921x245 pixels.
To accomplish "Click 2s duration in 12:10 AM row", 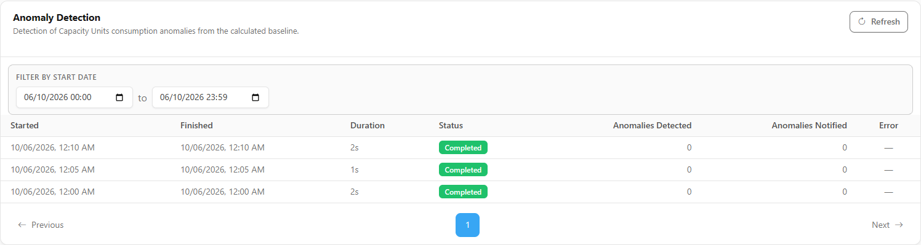I will tap(355, 147).
